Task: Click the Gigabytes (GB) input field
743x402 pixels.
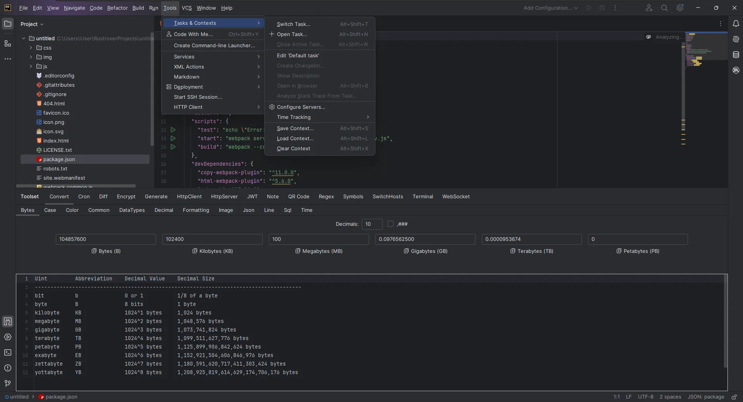Action: 425,239
